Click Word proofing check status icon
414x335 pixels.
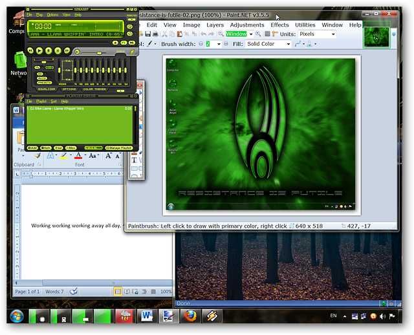pos(73,292)
